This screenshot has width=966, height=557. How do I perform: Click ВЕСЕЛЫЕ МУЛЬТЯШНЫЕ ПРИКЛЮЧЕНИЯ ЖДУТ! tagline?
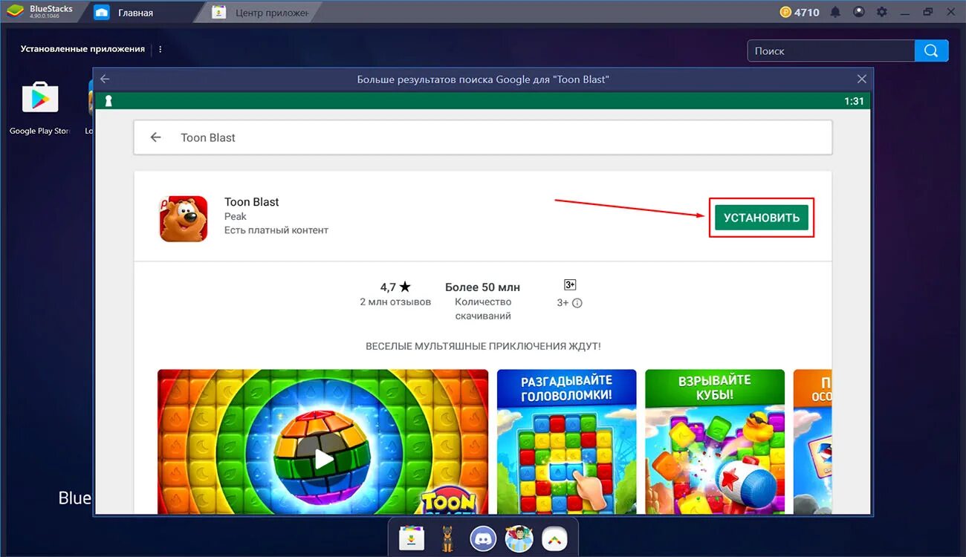[483, 346]
